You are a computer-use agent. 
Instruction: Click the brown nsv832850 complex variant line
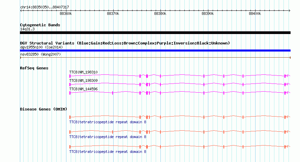pos(155,57)
